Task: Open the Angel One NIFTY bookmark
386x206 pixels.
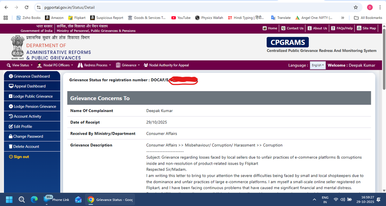Action: click(314, 18)
